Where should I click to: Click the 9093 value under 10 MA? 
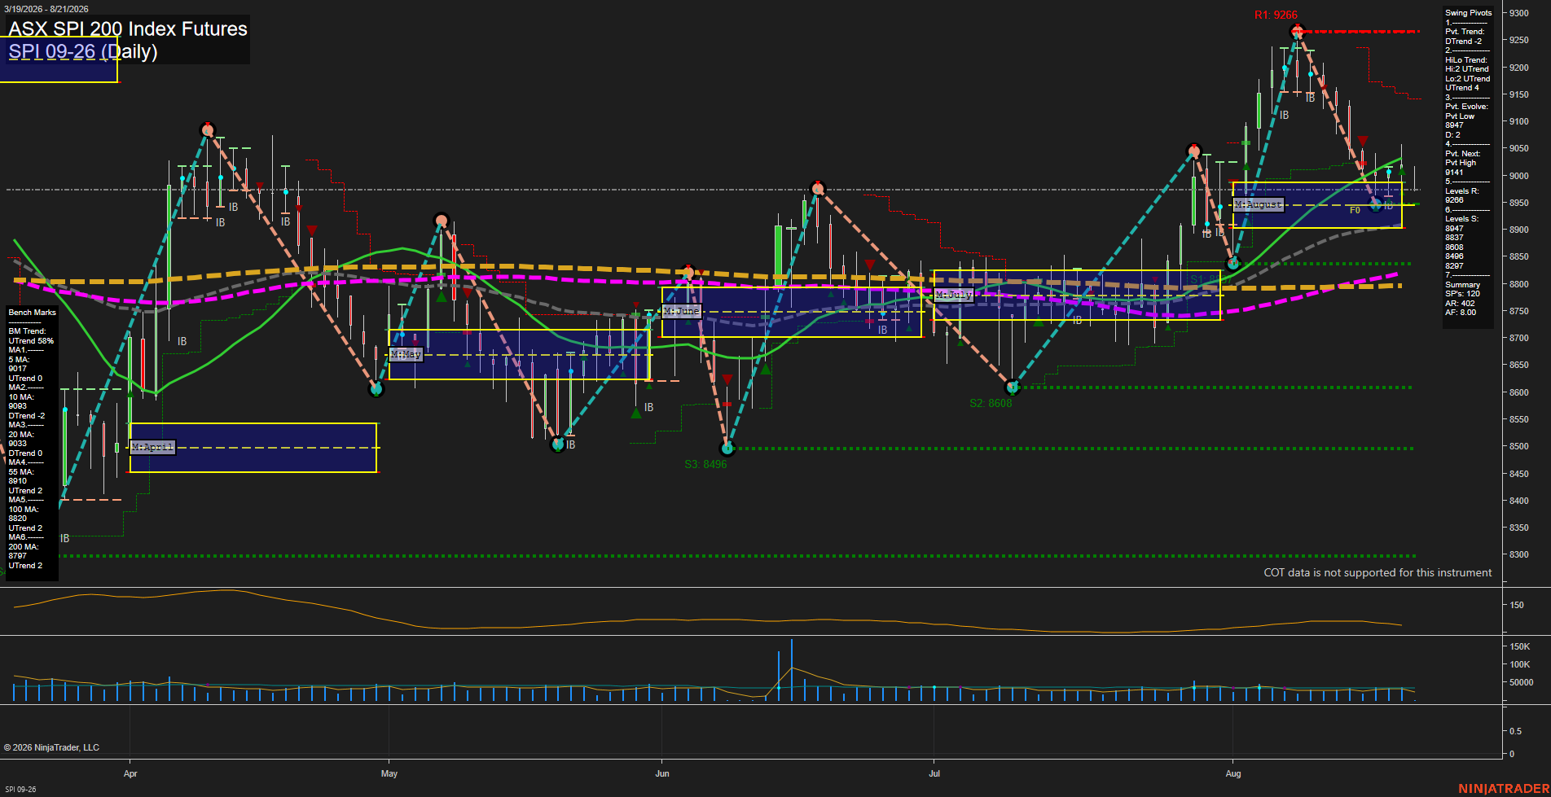(17, 406)
